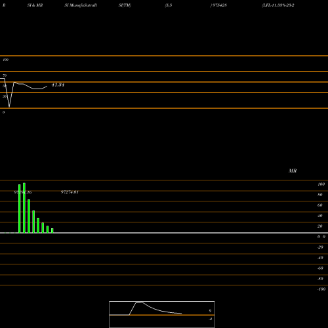The width and height of the screenshot is (328, 328).
Task: Click the right-axis label '-40'
Action: click(x=320, y=258)
